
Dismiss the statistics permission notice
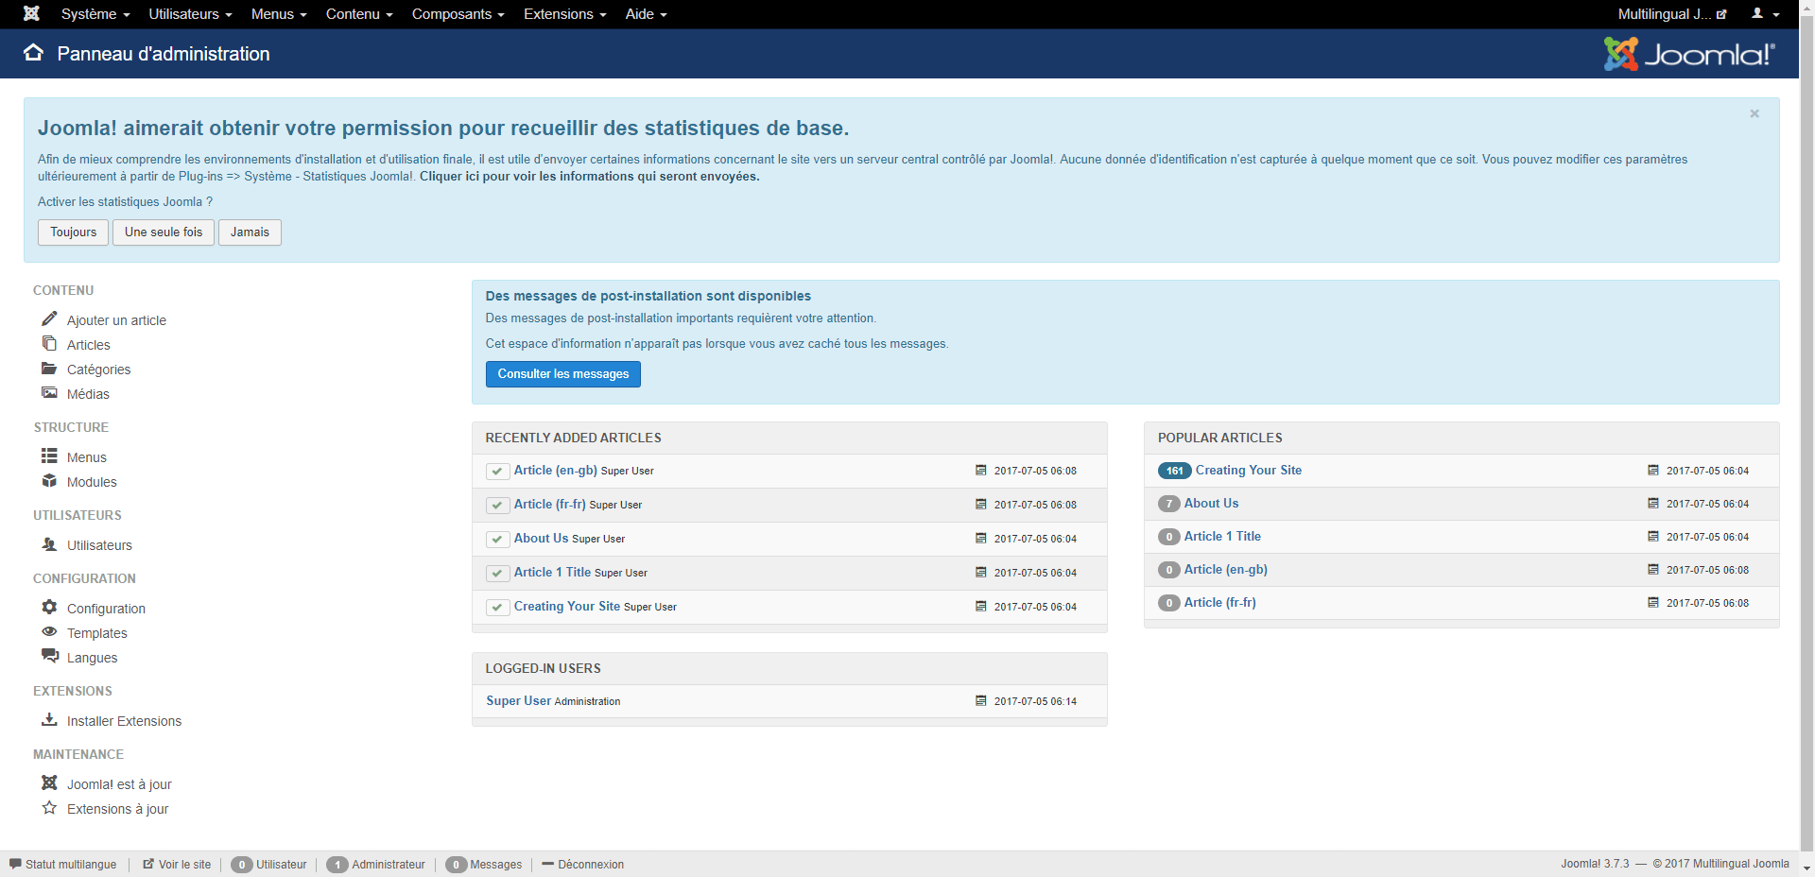(1754, 113)
